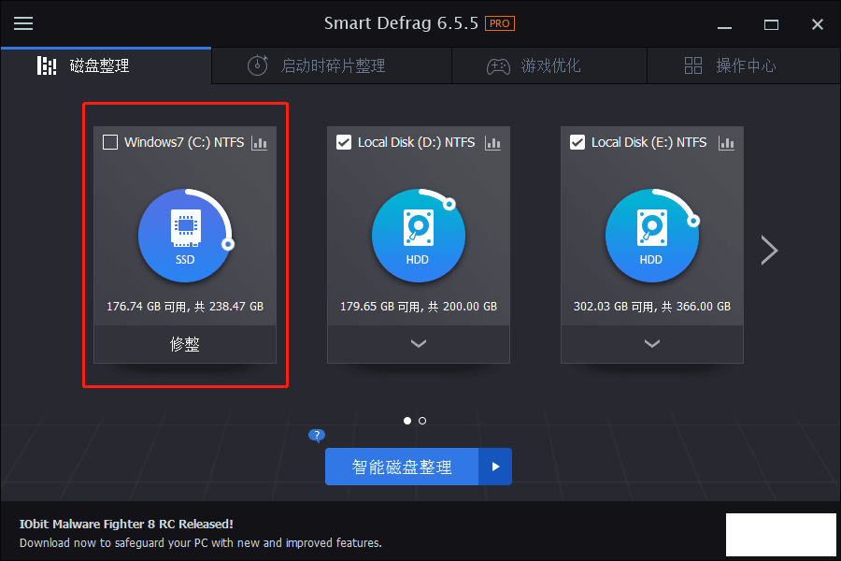
Task: Open the 启动时碎片整理 tab
Action: [332, 65]
